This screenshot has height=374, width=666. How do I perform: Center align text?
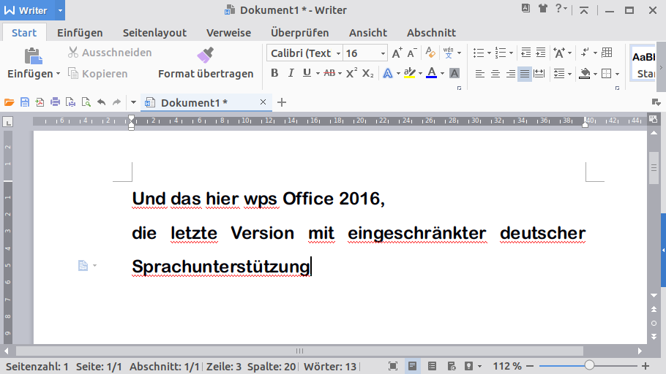pos(495,74)
